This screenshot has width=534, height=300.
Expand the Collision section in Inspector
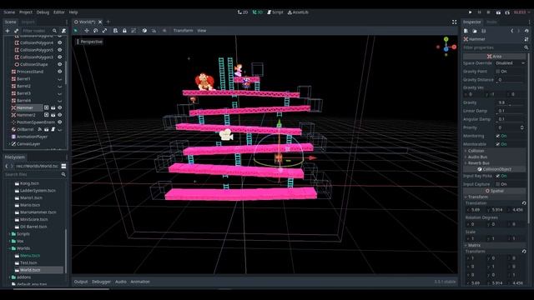click(494, 151)
